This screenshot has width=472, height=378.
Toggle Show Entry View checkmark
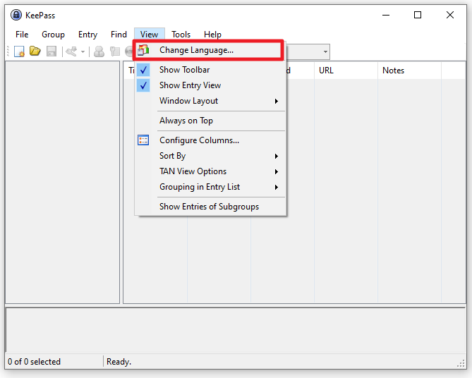coord(143,85)
